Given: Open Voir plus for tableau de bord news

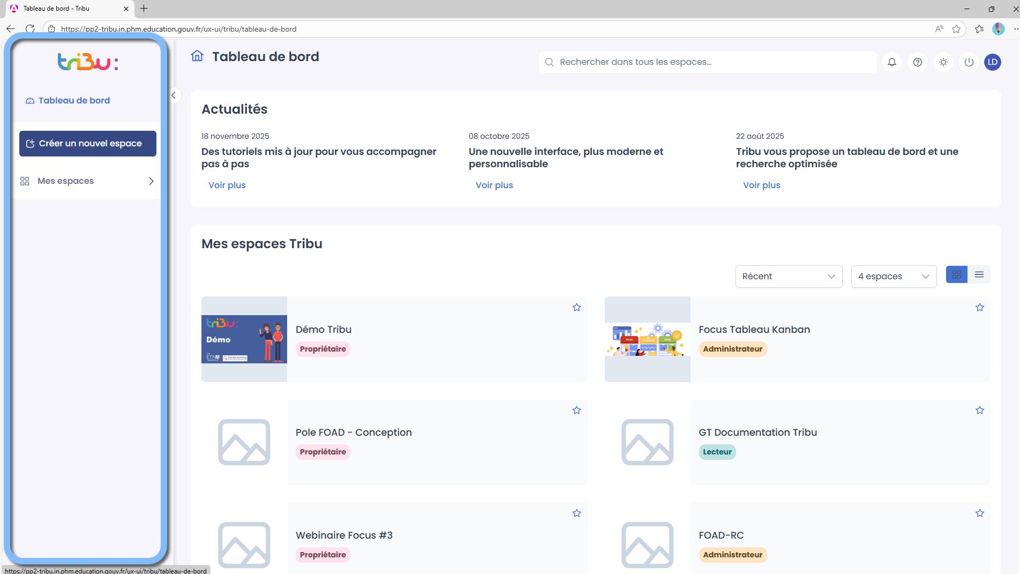Looking at the screenshot, I should 762,185.
